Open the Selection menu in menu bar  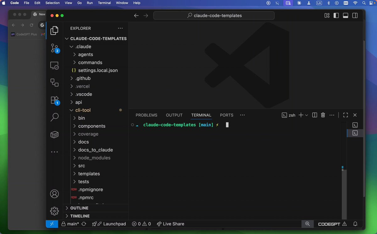pyautogui.click(x=52, y=3)
